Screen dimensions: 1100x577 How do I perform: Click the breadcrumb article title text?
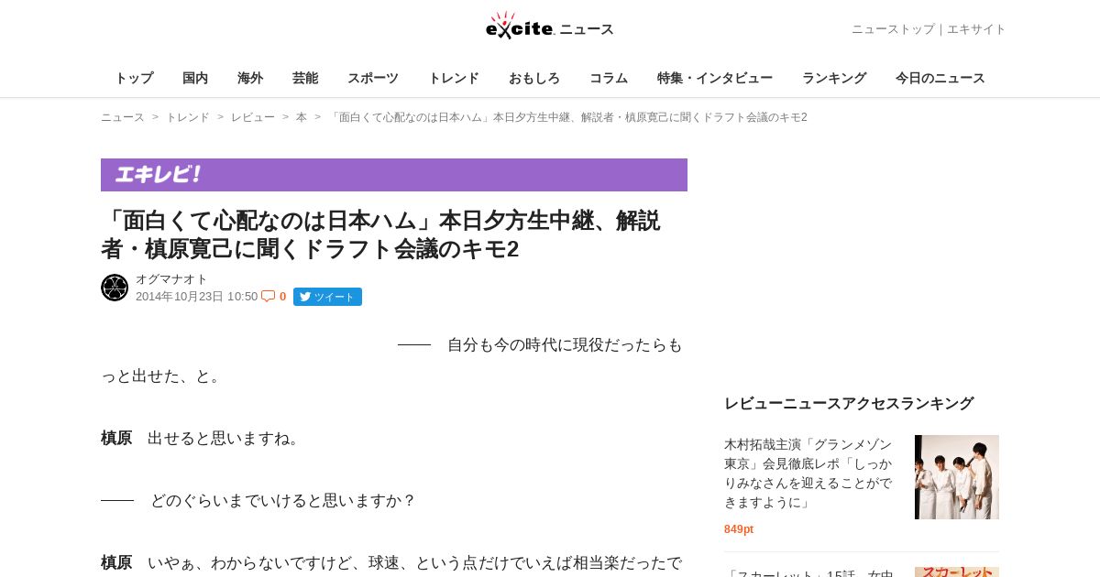point(567,117)
